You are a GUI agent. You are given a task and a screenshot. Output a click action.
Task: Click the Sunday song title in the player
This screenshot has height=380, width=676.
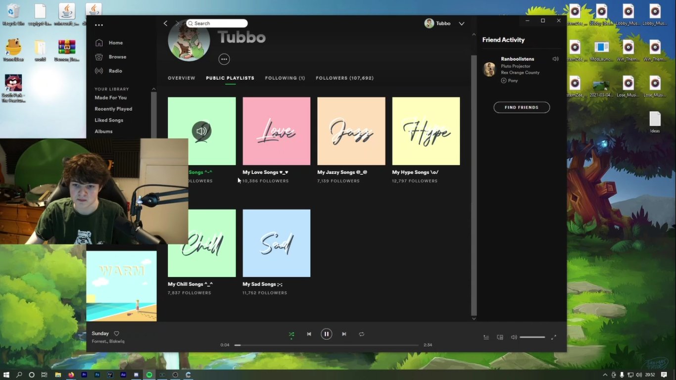pos(100,333)
